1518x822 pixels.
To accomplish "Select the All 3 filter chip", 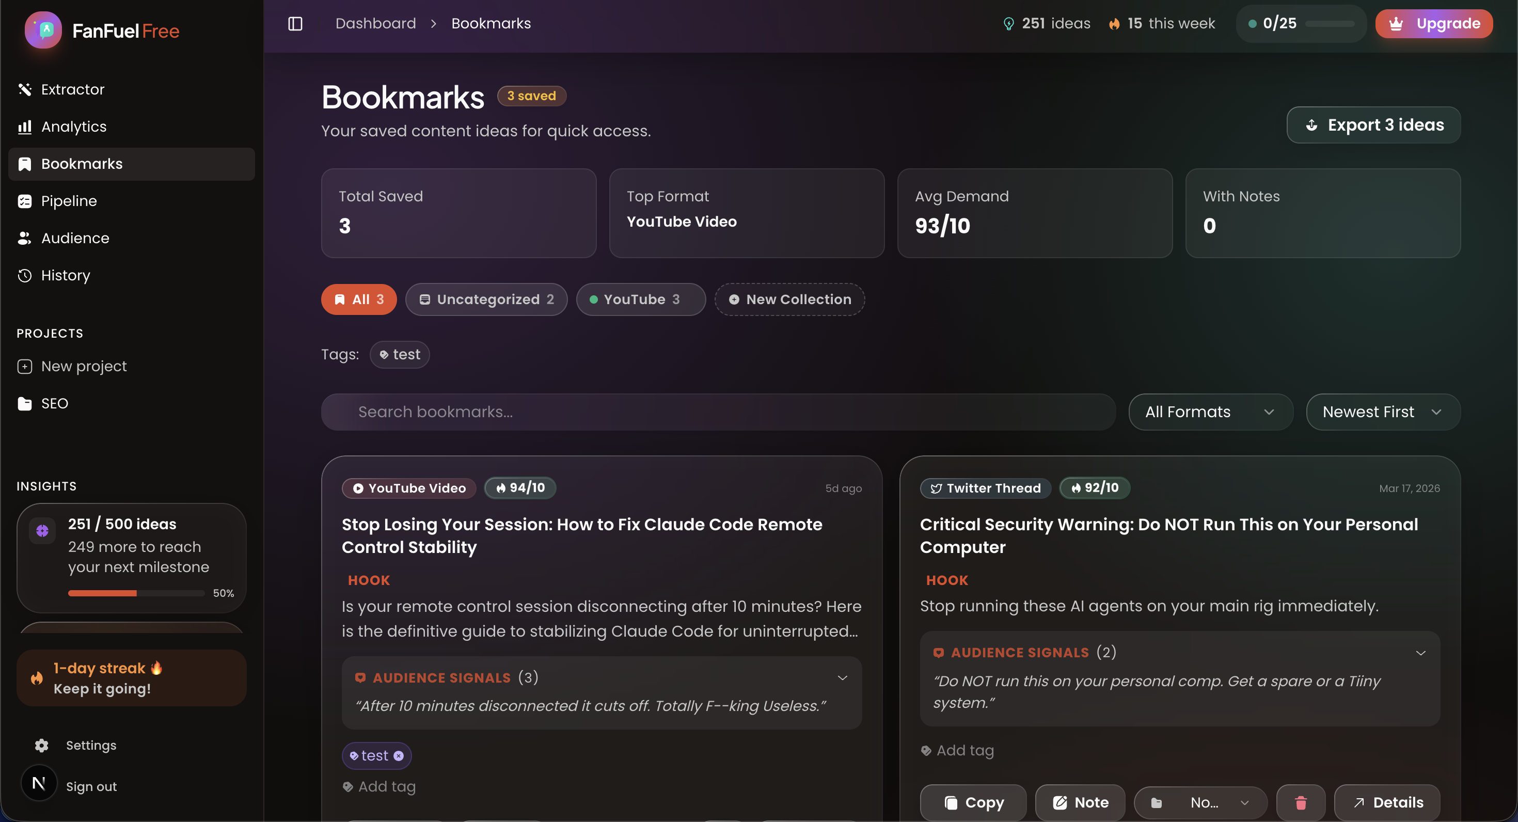I will (359, 299).
